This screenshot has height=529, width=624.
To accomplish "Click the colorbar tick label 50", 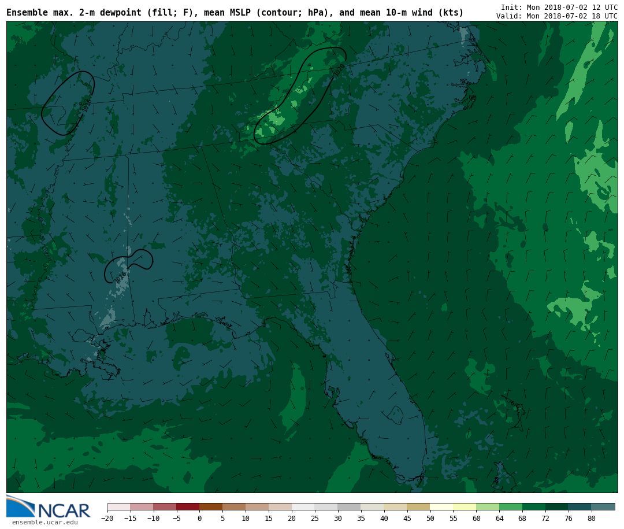I will tap(430, 518).
